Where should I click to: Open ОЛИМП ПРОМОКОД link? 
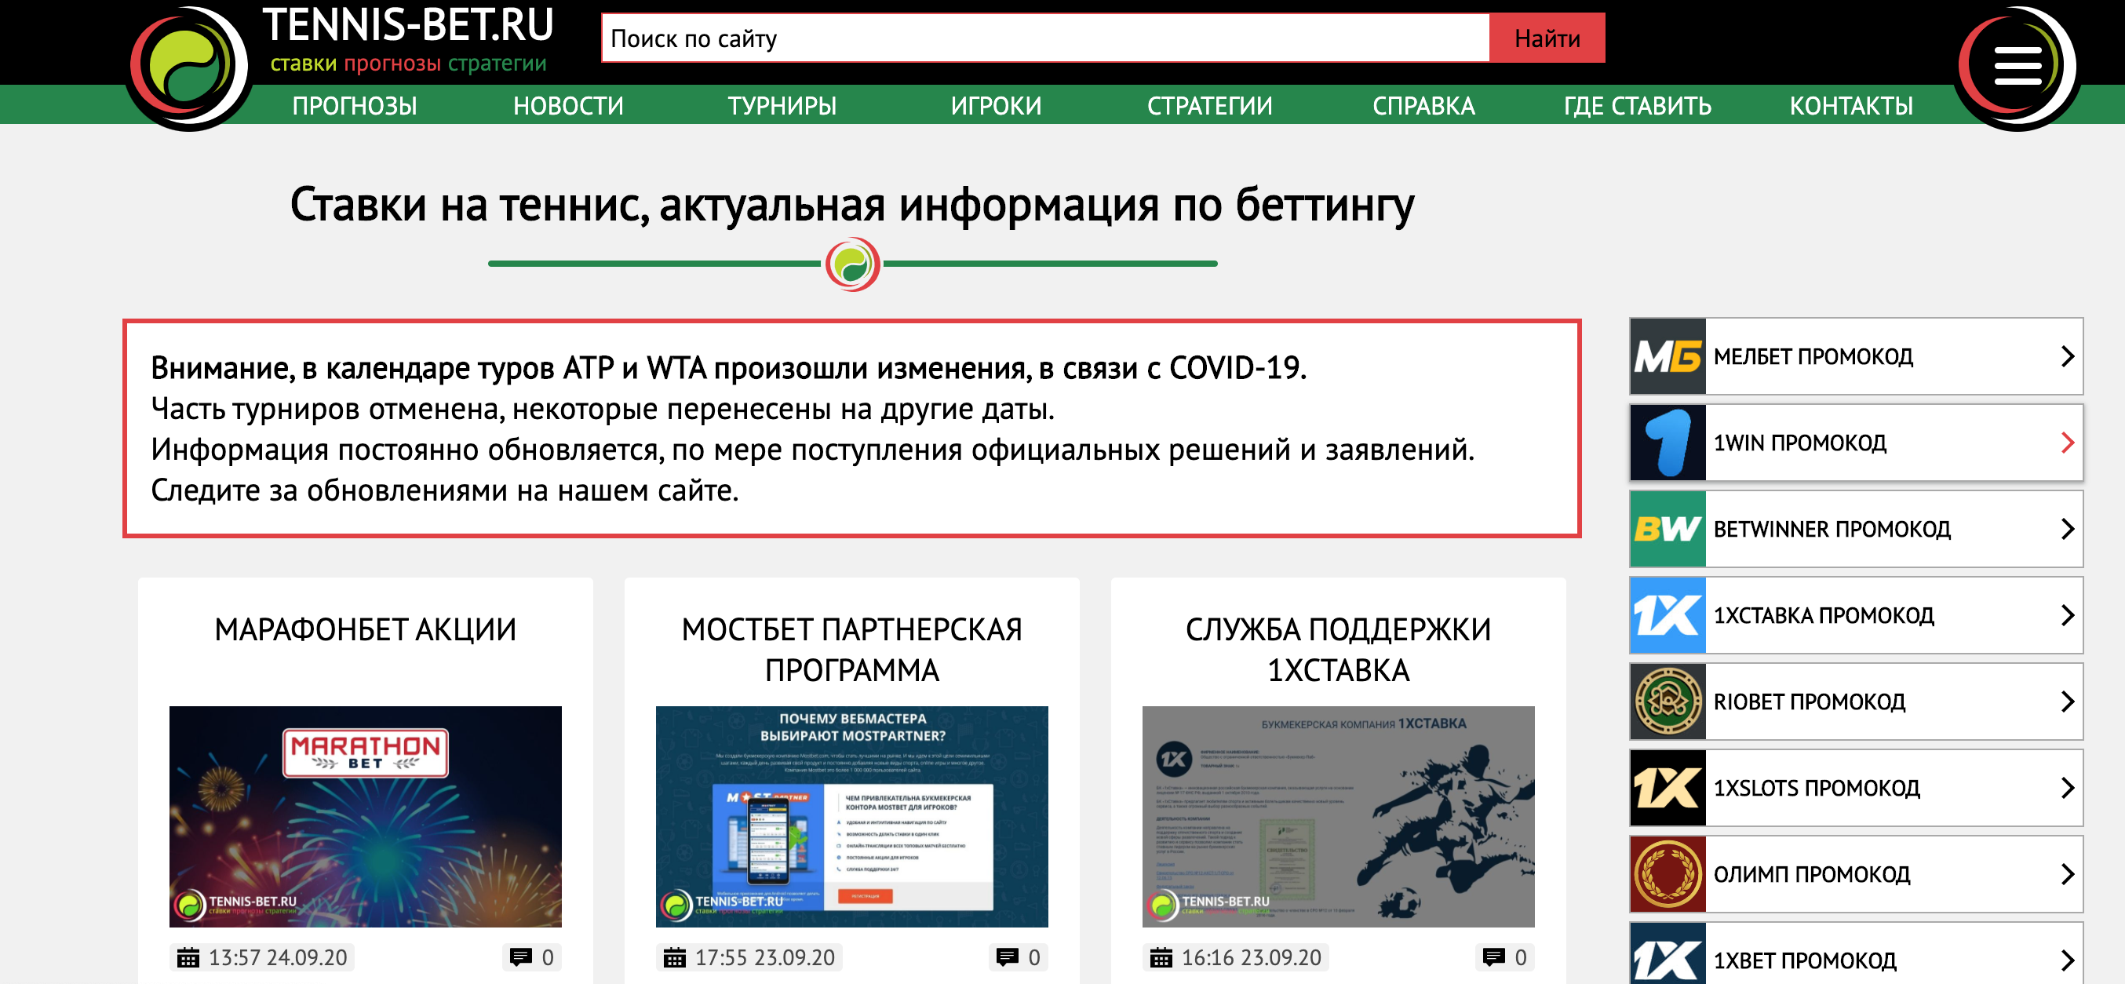[1812, 874]
